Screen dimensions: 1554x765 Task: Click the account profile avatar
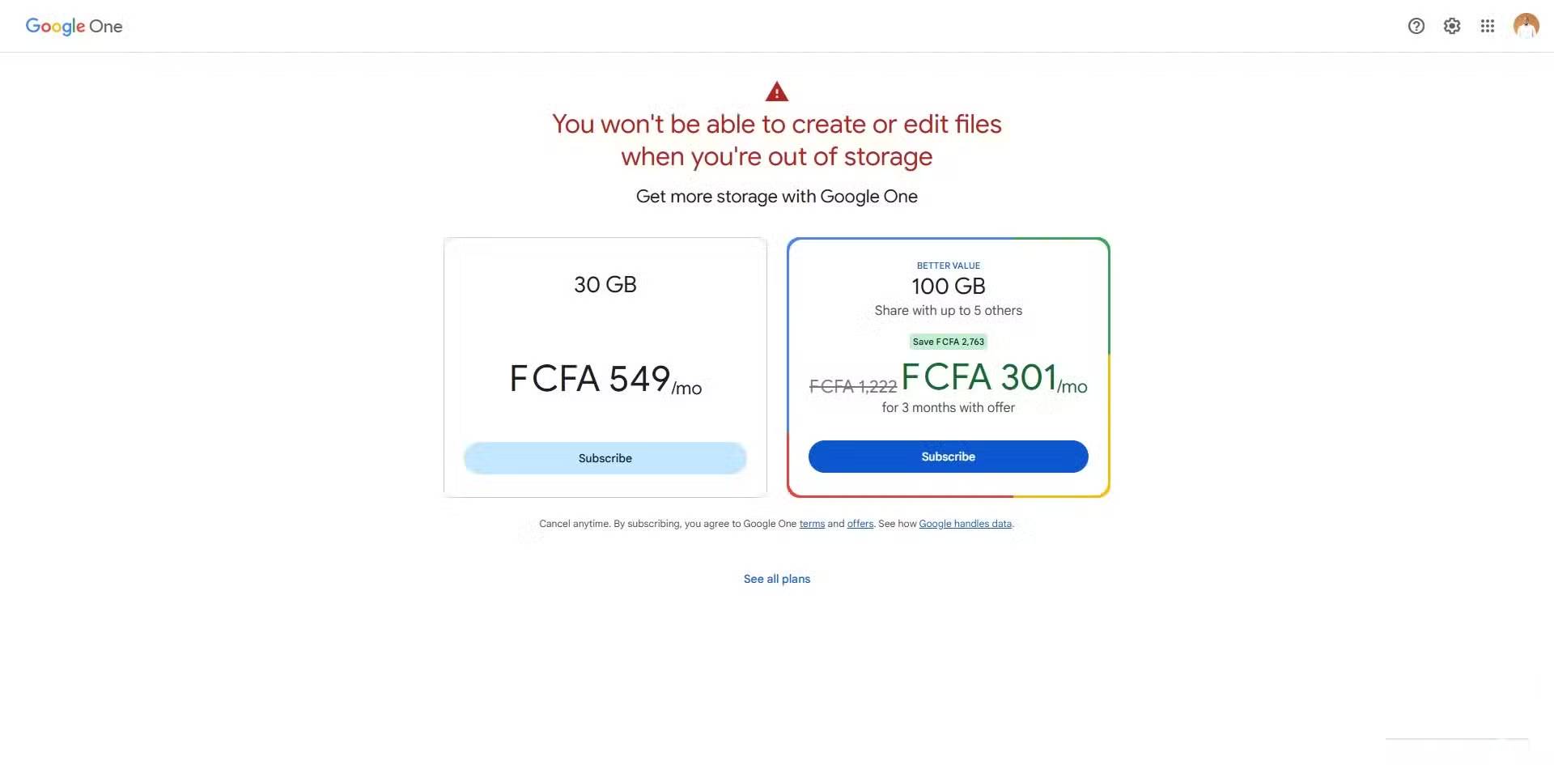click(1526, 26)
